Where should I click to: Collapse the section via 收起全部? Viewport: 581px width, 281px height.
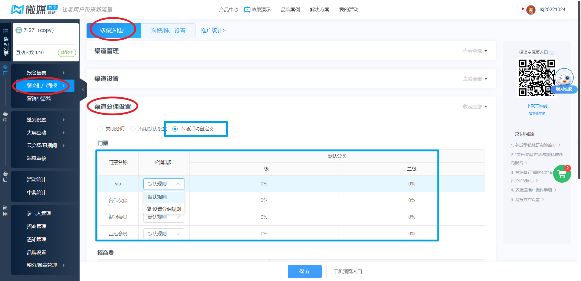475,107
